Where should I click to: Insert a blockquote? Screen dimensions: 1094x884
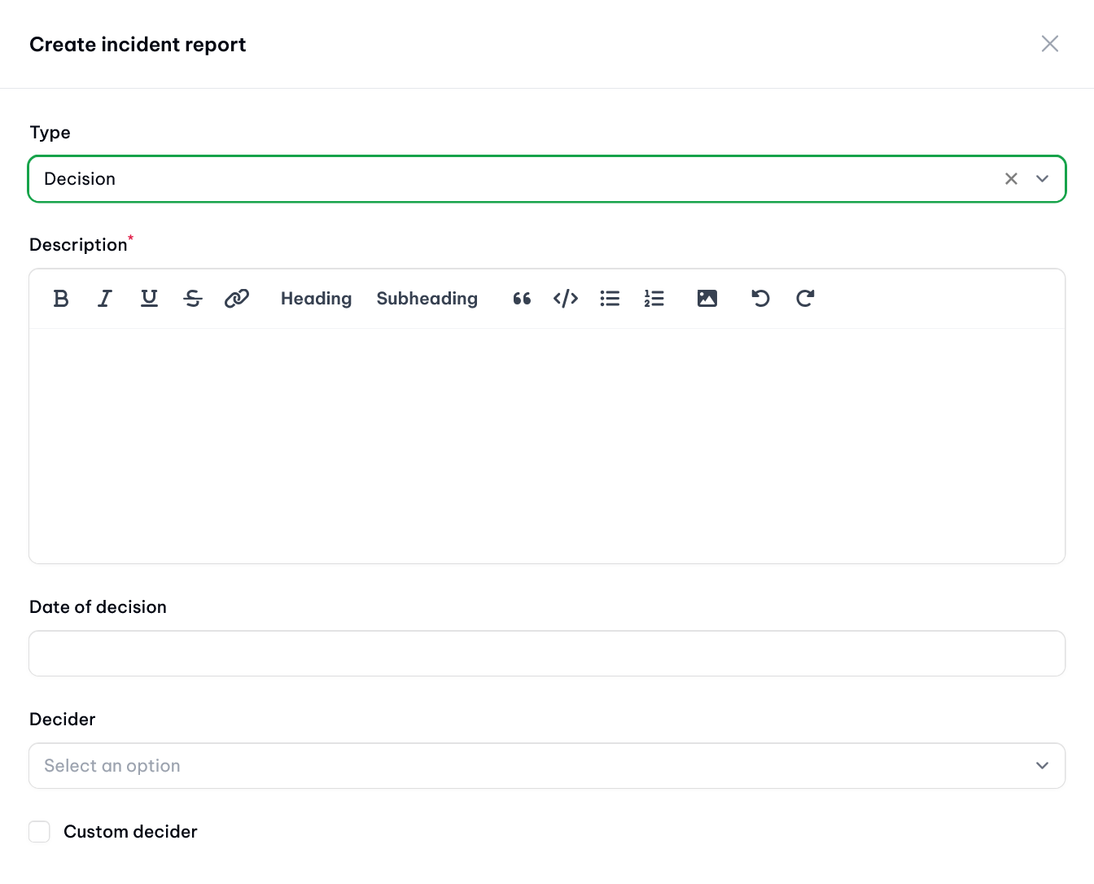click(x=522, y=299)
